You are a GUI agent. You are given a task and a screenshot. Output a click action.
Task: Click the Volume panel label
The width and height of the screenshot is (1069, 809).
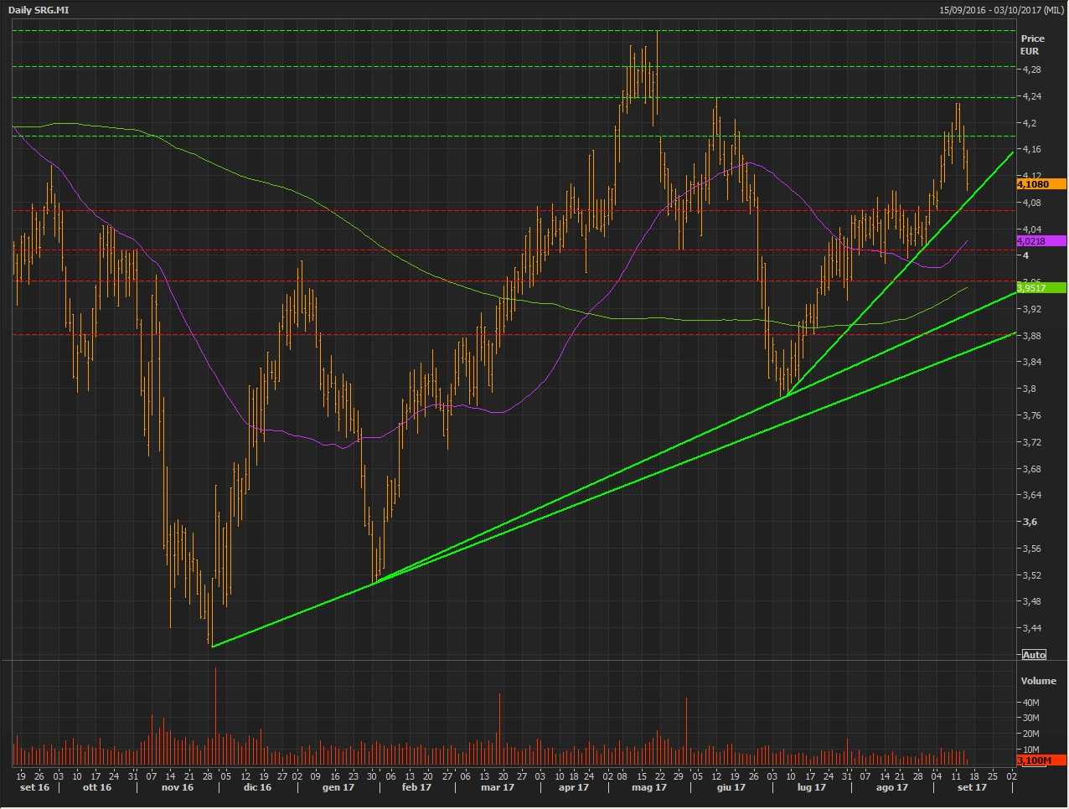coord(1038,681)
